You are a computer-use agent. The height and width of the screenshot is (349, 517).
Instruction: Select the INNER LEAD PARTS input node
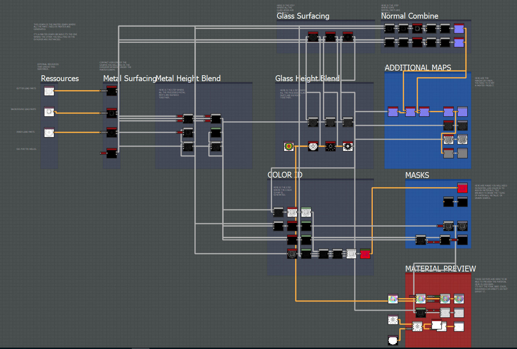click(49, 132)
